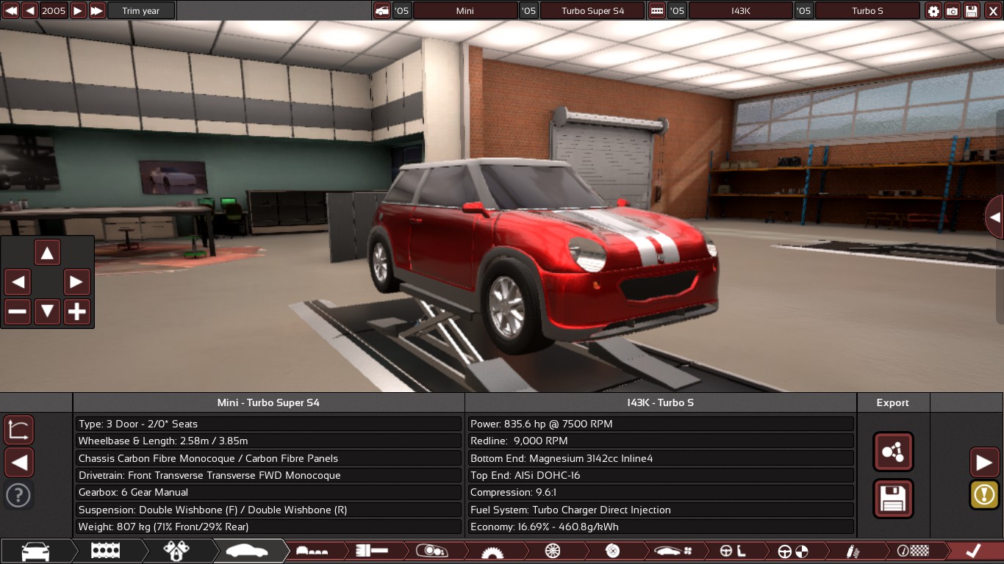The image size is (1004, 564).
Task: Open the checkered flag testing tab
Action: (x=914, y=551)
